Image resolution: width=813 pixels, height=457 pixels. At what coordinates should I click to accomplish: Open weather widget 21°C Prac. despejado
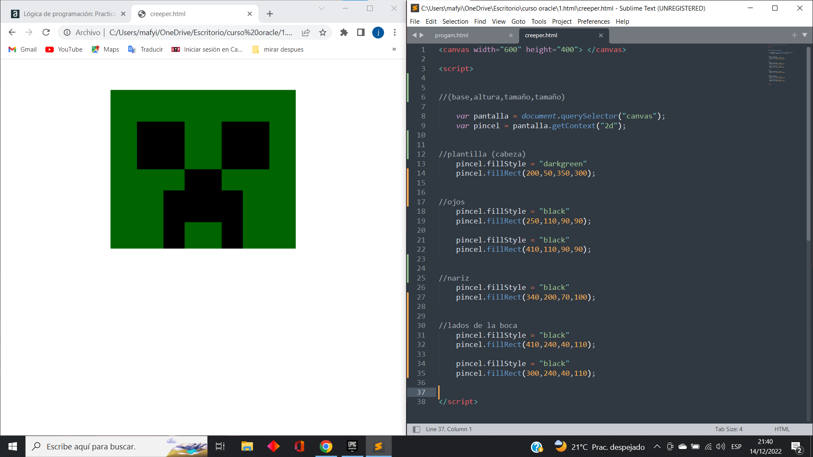pos(600,446)
